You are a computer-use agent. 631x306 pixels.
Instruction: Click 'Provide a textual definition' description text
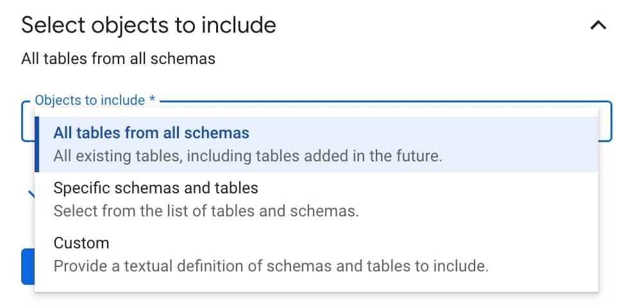coord(271,266)
